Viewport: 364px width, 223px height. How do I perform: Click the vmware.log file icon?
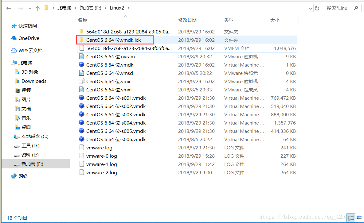pos(81,147)
